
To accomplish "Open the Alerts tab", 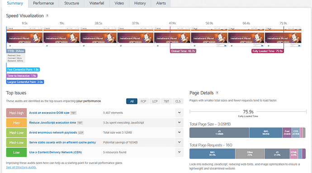I will pyautogui.click(x=161, y=3).
